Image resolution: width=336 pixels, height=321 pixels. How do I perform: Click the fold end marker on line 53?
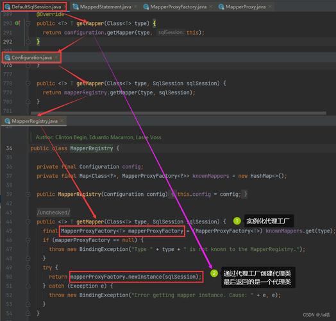coord(28,304)
